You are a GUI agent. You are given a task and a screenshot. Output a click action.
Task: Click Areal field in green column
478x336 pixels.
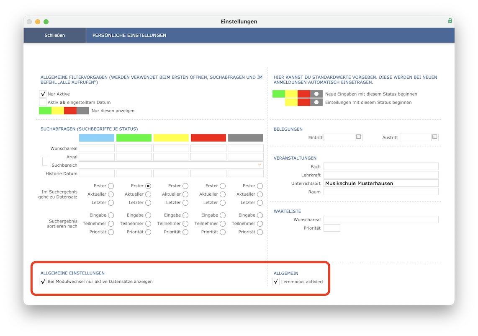pos(134,157)
